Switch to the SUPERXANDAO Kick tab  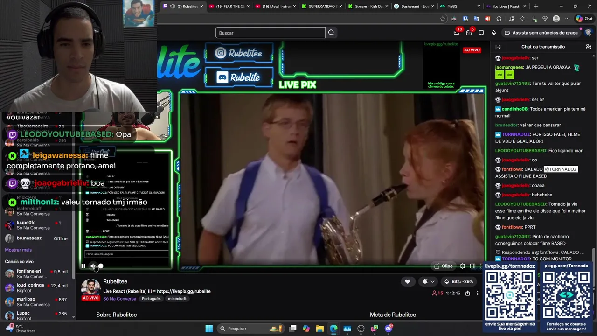pyautogui.click(x=323, y=6)
